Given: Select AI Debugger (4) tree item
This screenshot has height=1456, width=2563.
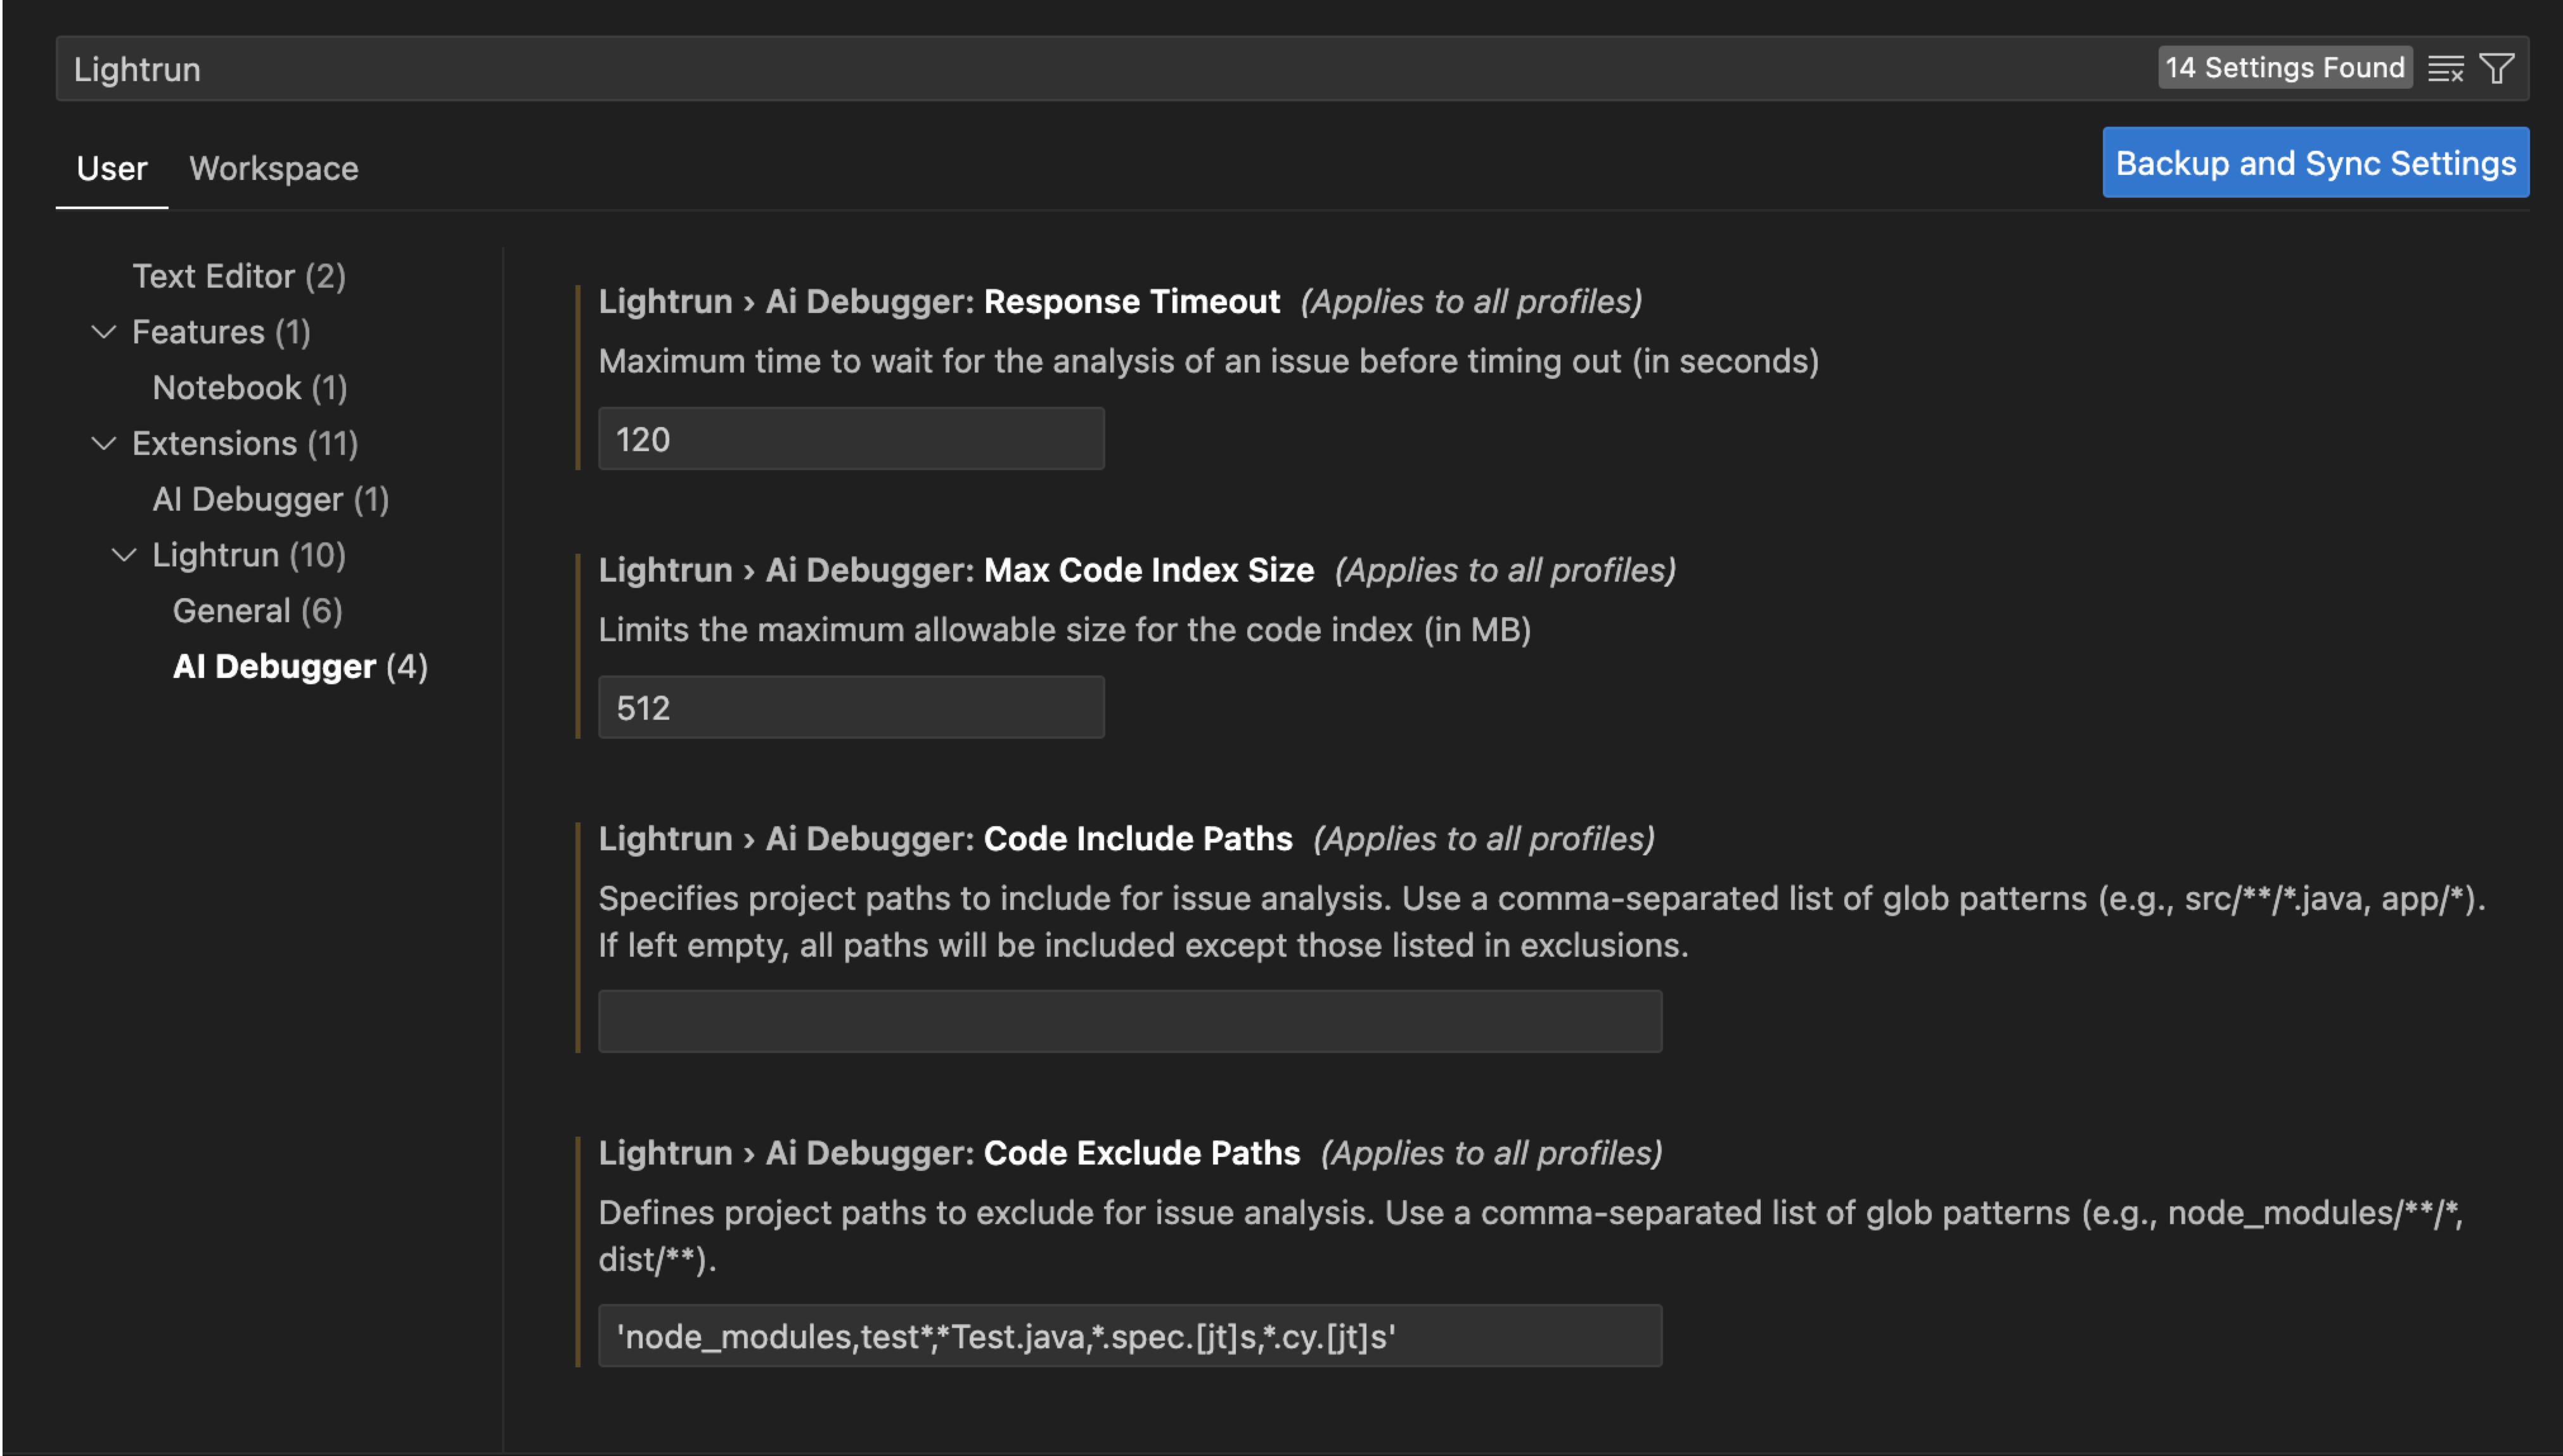Looking at the screenshot, I should 300,667.
